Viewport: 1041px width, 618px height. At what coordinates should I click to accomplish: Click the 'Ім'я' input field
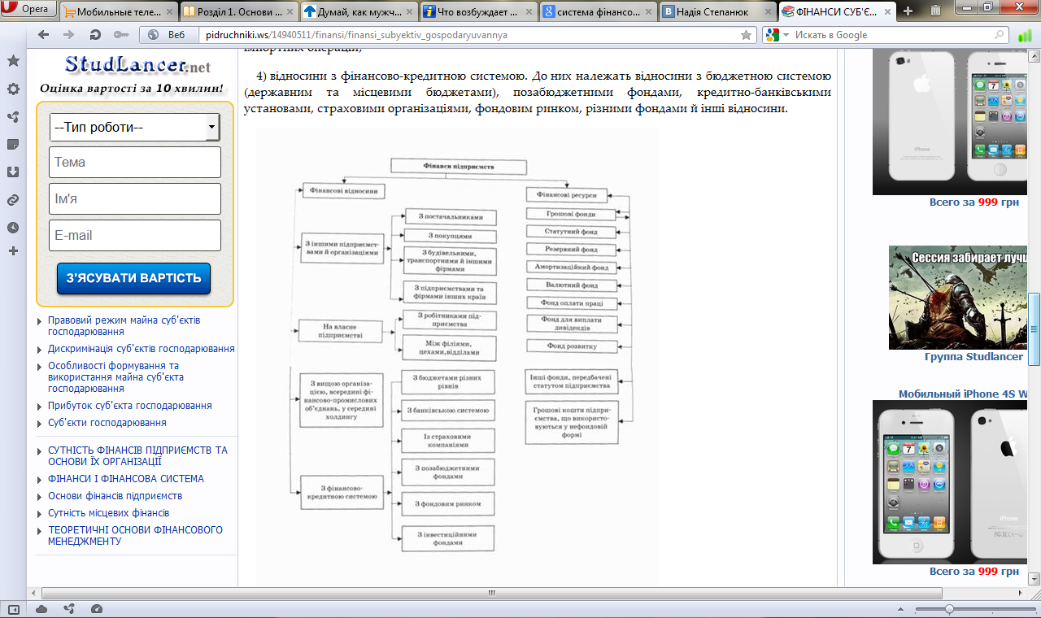[135, 198]
